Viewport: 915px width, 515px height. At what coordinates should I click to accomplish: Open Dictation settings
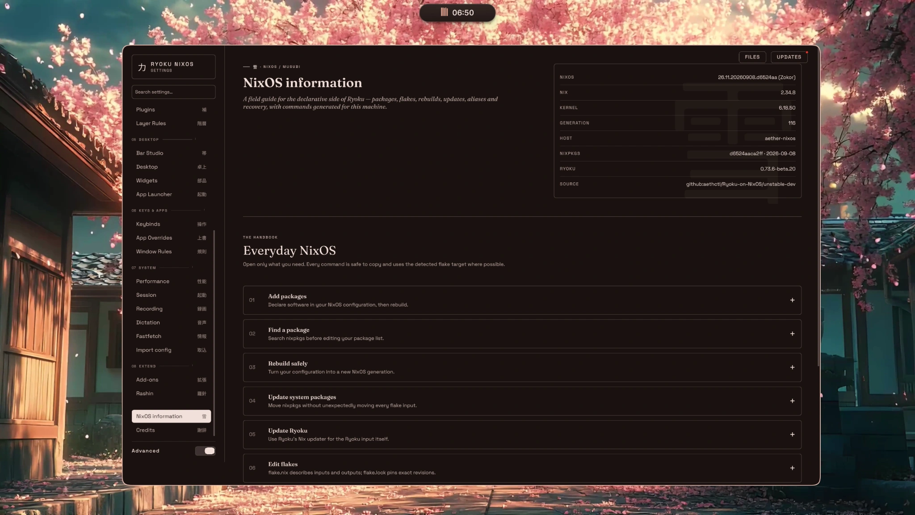(x=171, y=322)
